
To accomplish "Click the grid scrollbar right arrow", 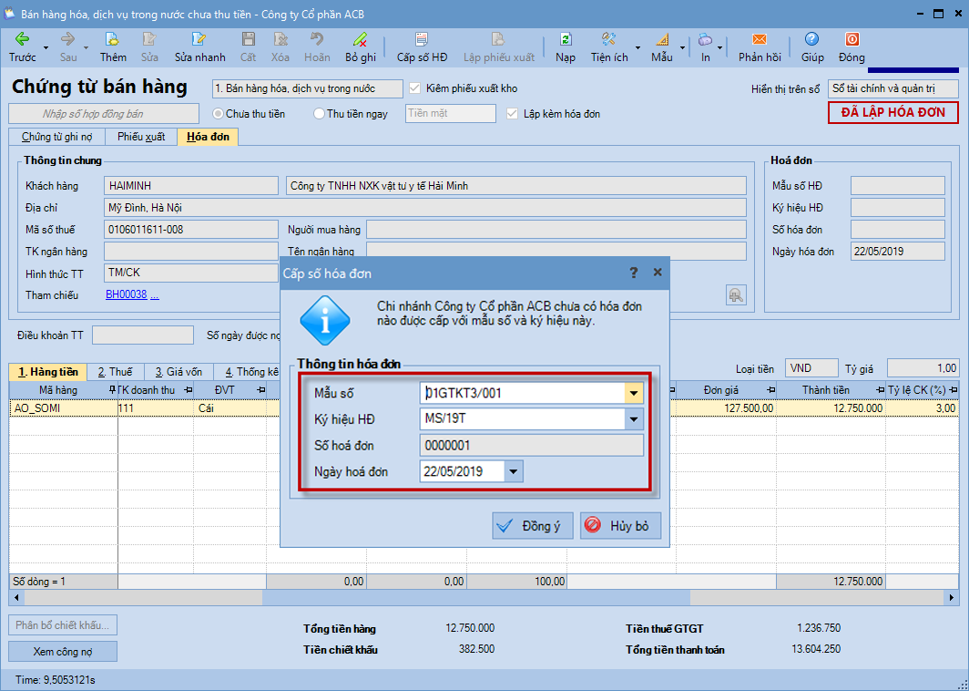I will [952, 598].
